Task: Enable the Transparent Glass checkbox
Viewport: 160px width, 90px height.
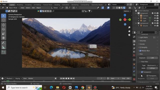Action: 147,76
